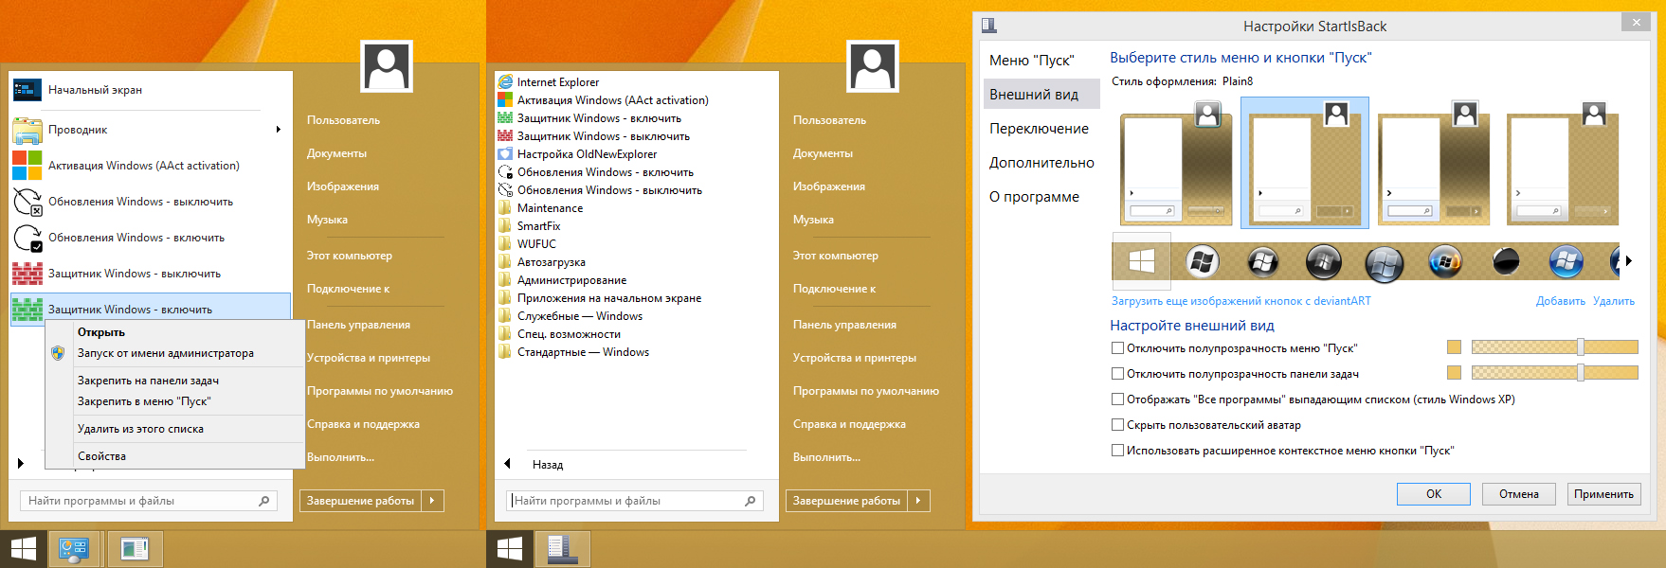Click the user avatar above the first Start menu
Screen dimensions: 1666x568
(x=387, y=66)
